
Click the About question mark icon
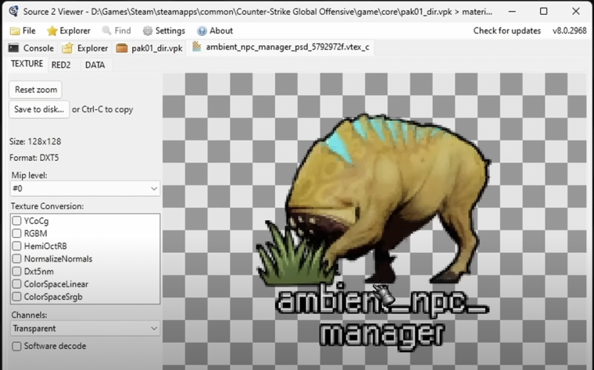[202, 31]
